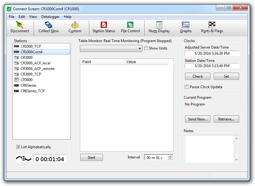Click the CR3000_ACF_local station icon

click(16, 63)
